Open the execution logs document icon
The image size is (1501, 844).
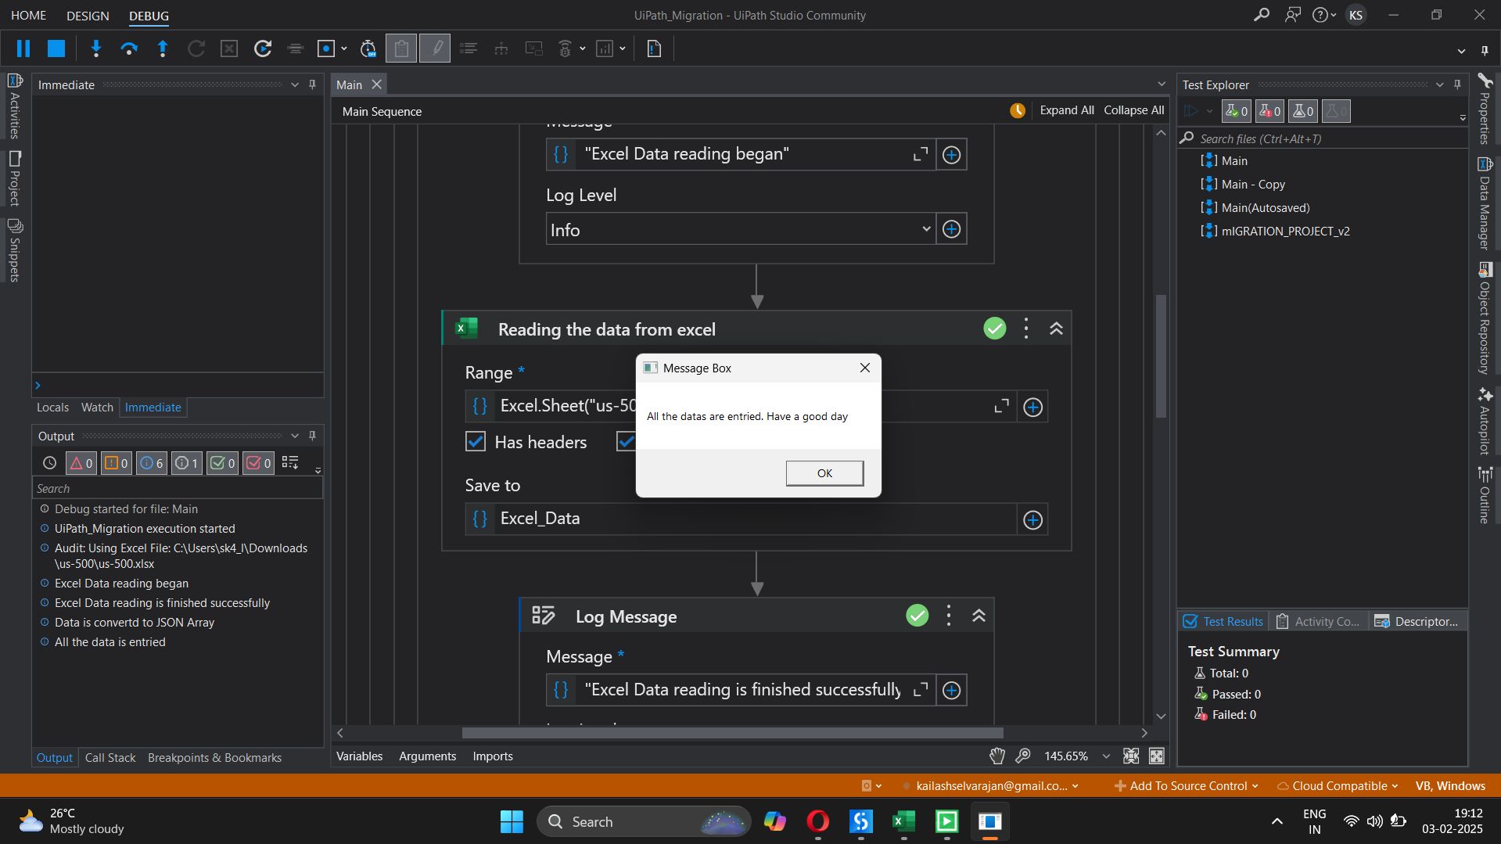[x=654, y=48]
